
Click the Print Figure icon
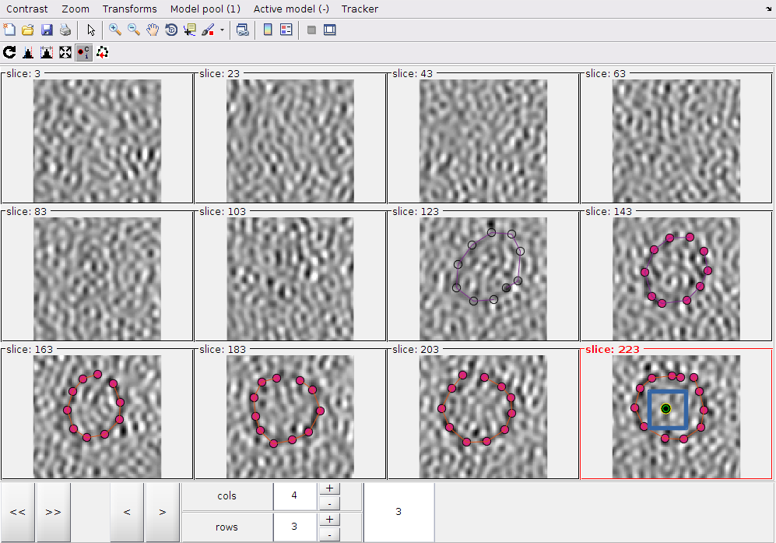pos(65,30)
